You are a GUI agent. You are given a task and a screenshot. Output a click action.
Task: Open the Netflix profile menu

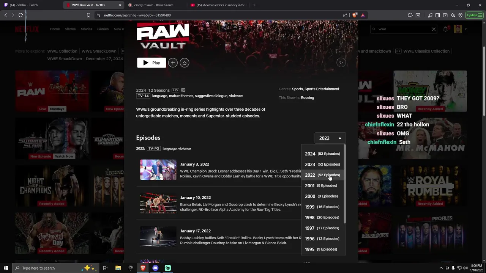tap(460, 29)
